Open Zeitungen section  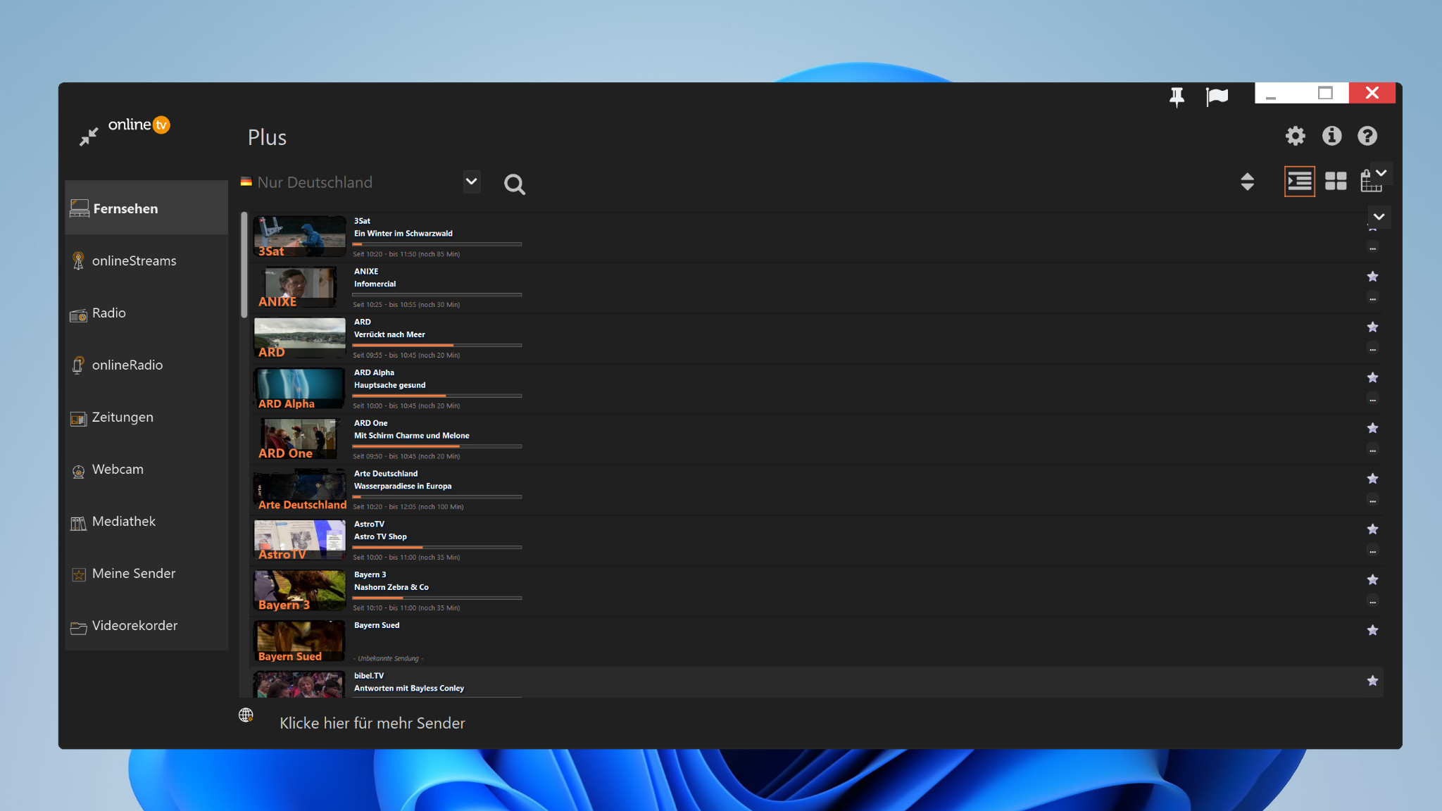pyautogui.click(x=146, y=417)
